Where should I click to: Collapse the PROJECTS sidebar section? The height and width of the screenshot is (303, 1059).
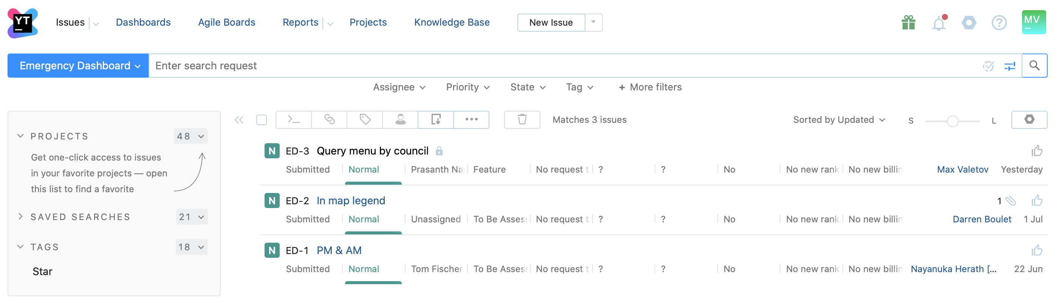[x=20, y=136]
